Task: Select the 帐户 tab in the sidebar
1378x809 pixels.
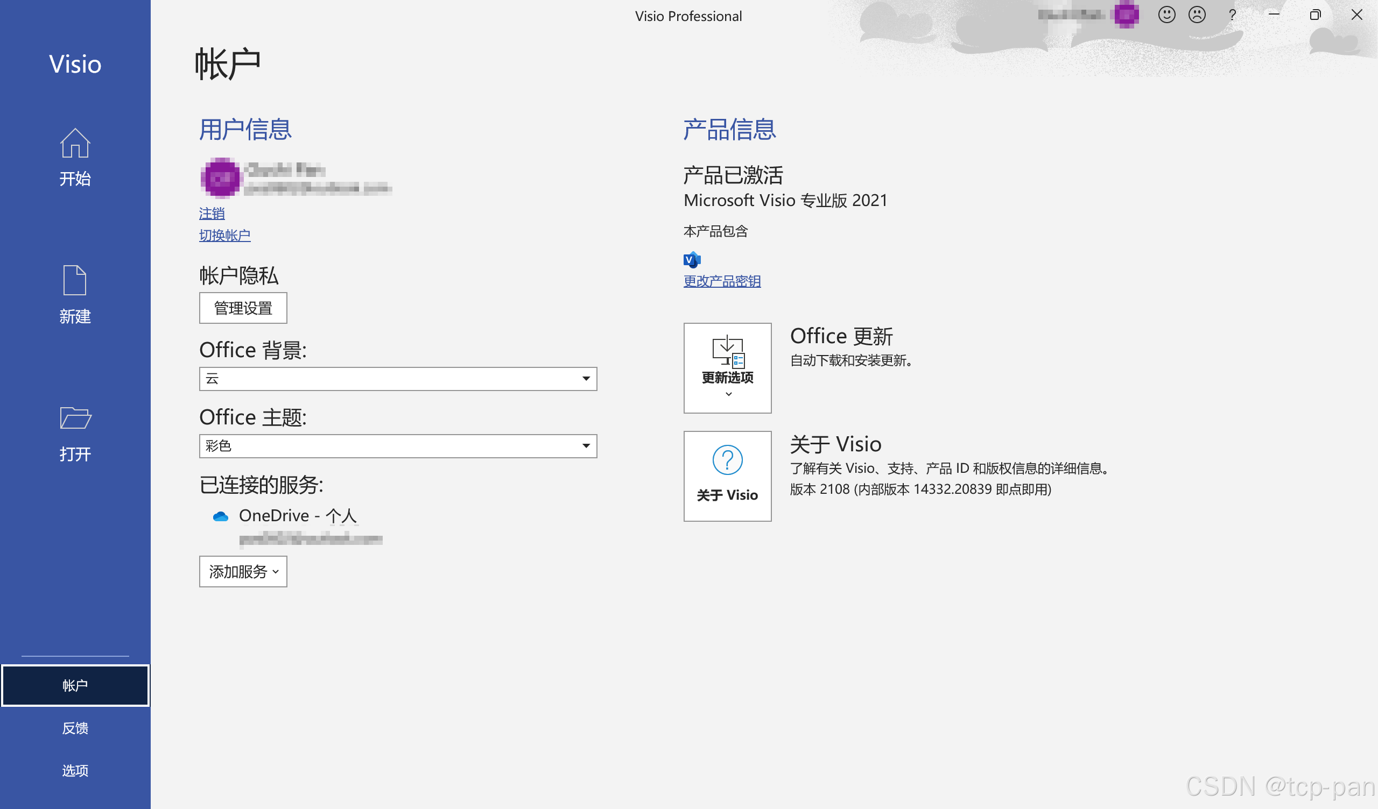Action: point(75,685)
